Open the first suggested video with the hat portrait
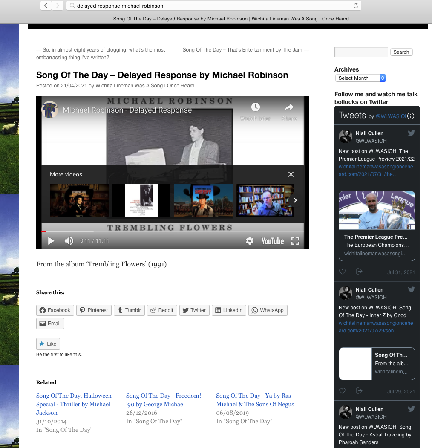The width and height of the screenshot is (432, 448). coord(79,200)
